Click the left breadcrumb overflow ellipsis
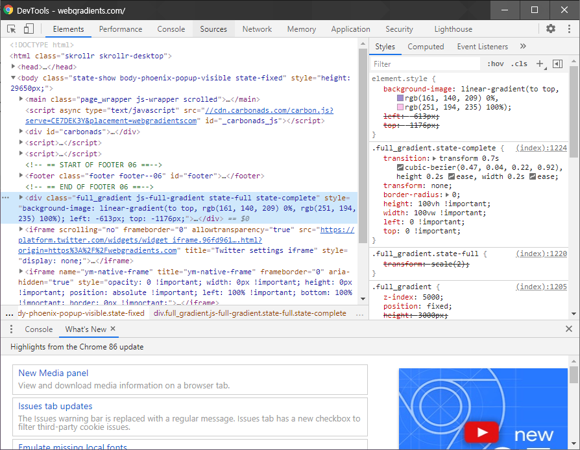This screenshot has height=450, width=580. click(9, 314)
